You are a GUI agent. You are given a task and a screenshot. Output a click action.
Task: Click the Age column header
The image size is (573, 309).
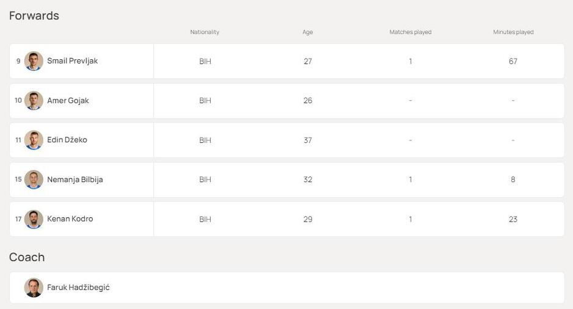point(308,32)
